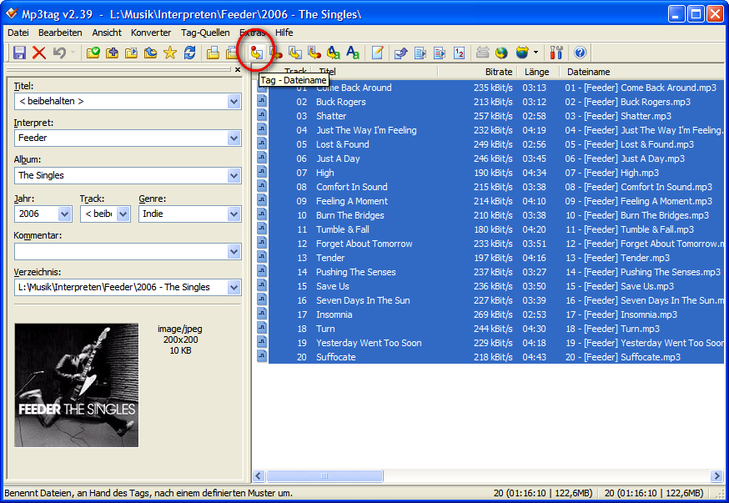Expand the Kommentar dropdown
Image resolution: width=729 pixels, height=503 pixels.
point(234,252)
